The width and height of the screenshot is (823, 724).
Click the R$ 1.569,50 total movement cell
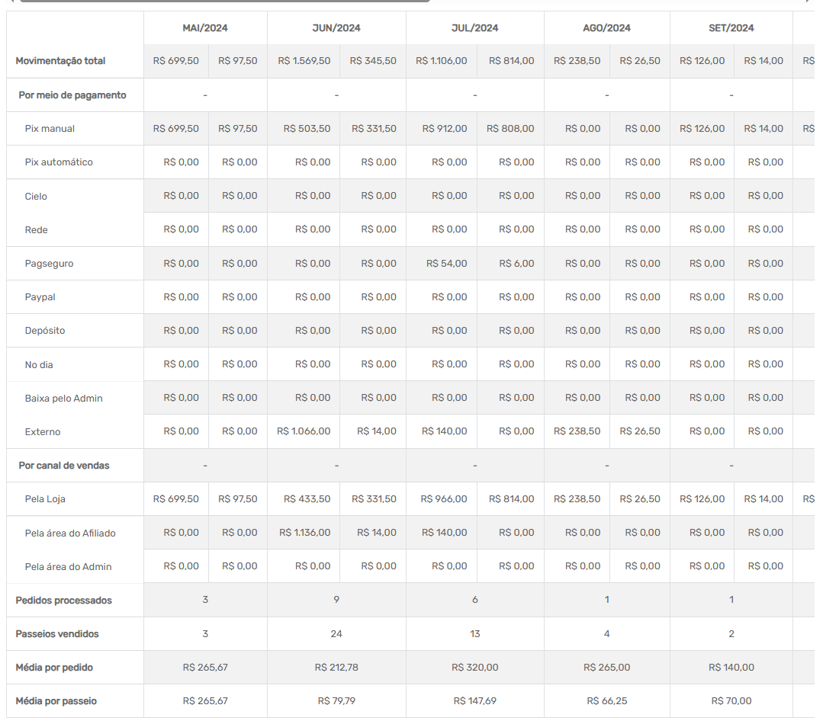tap(304, 61)
